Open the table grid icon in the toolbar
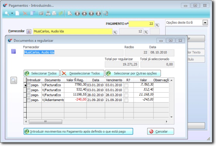 pyautogui.click(x=41, y=13)
